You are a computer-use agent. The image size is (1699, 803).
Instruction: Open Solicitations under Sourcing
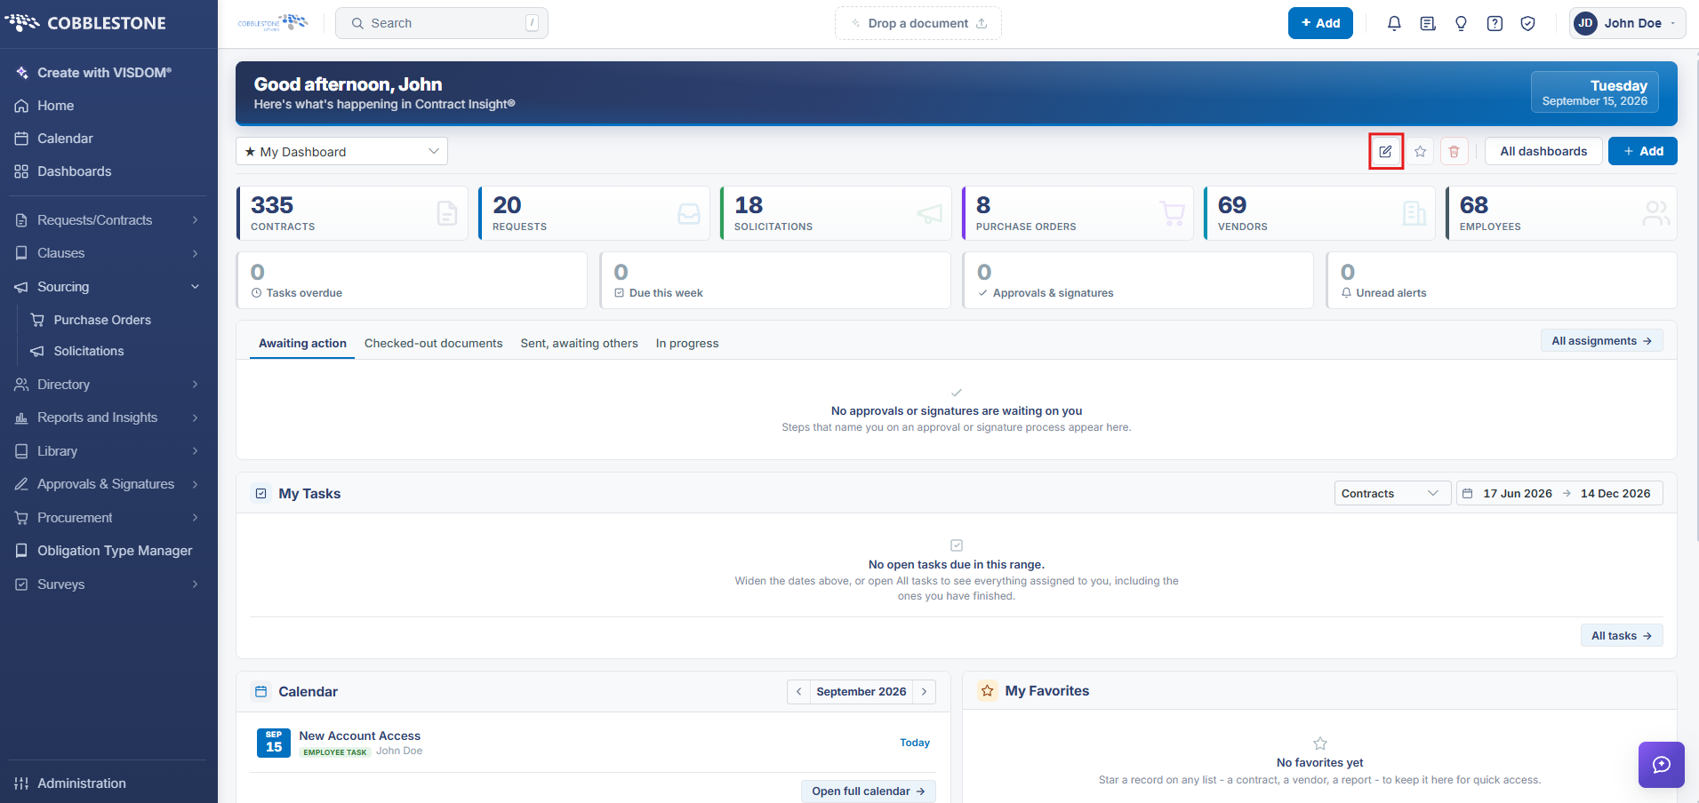pyautogui.click(x=89, y=351)
